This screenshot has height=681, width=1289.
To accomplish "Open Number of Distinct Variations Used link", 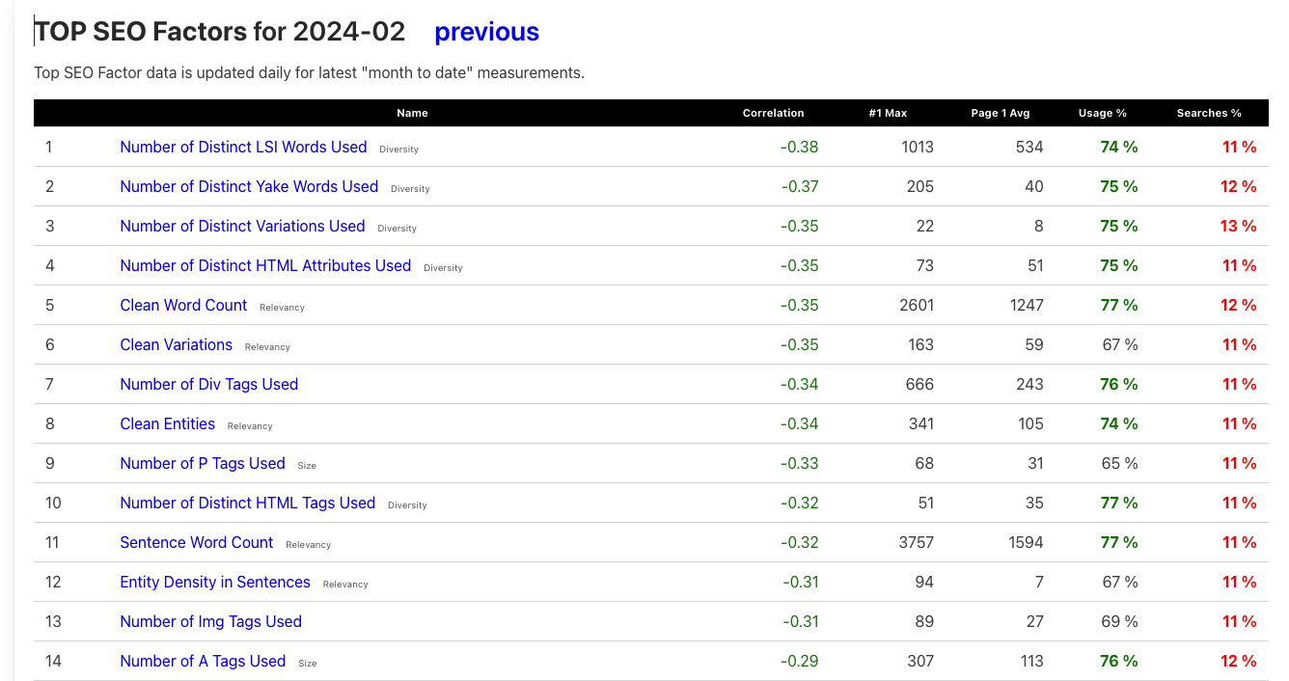I will click(242, 226).
